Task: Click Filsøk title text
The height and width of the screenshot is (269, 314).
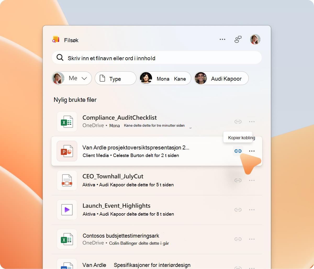Action: 71,40
